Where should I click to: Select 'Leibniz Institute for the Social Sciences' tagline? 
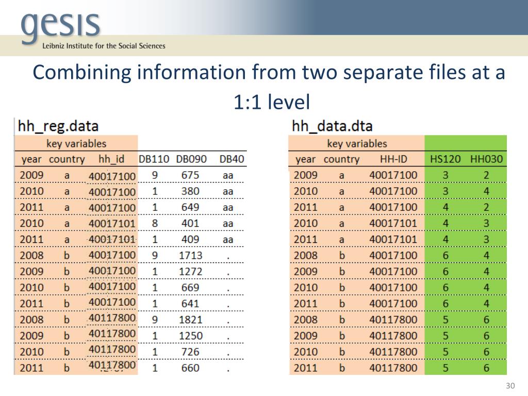coord(104,46)
